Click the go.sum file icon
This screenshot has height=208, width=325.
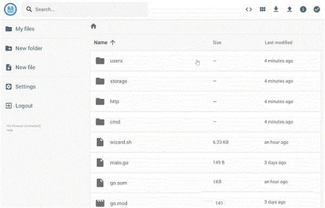coord(100,183)
